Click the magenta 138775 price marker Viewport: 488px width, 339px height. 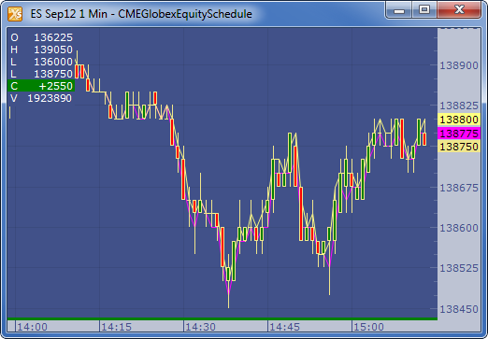coord(459,134)
